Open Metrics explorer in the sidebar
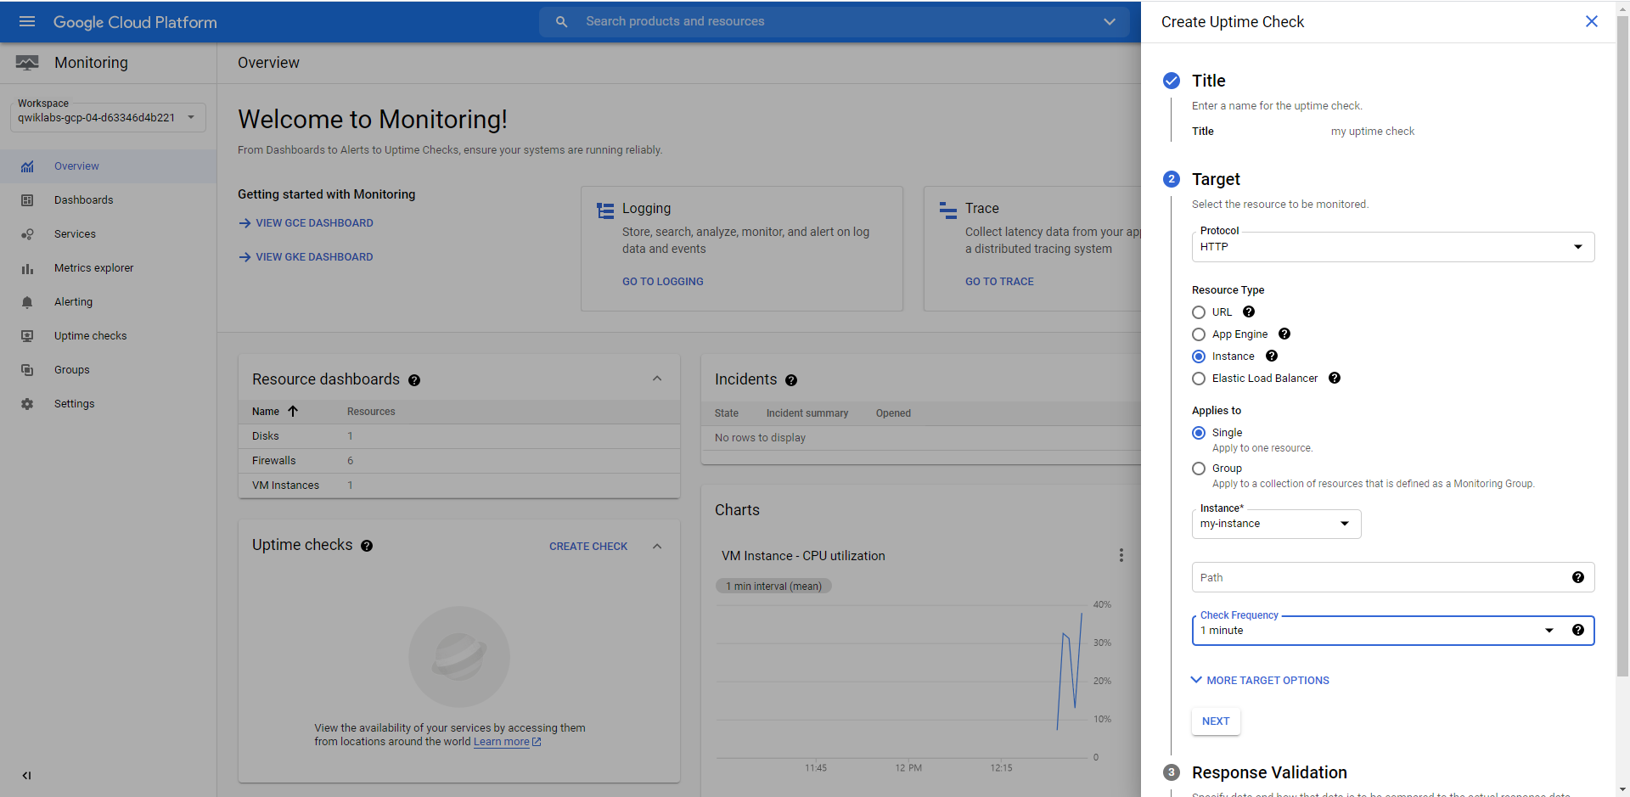Screen dimensions: 1630x797 point(108,268)
